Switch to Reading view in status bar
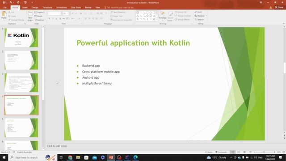The width and height of the screenshot is (286, 161). coord(244,152)
